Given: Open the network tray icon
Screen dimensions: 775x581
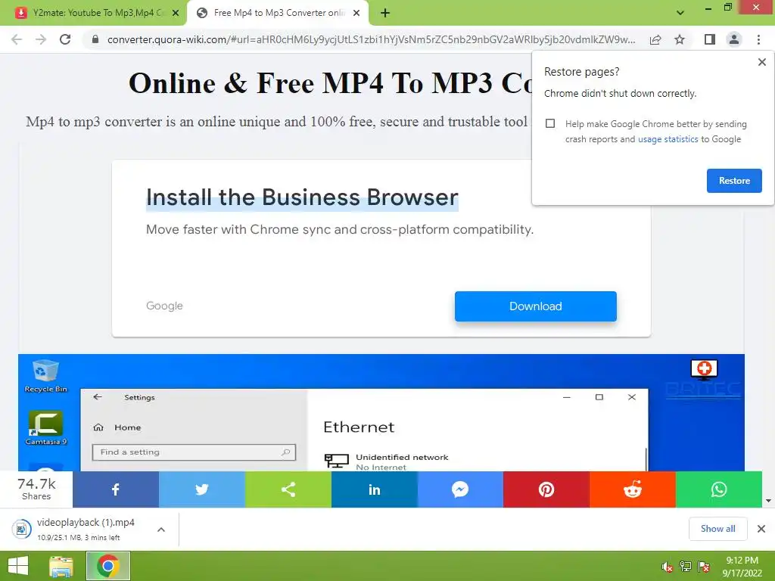Looking at the screenshot, I should click(x=686, y=567).
